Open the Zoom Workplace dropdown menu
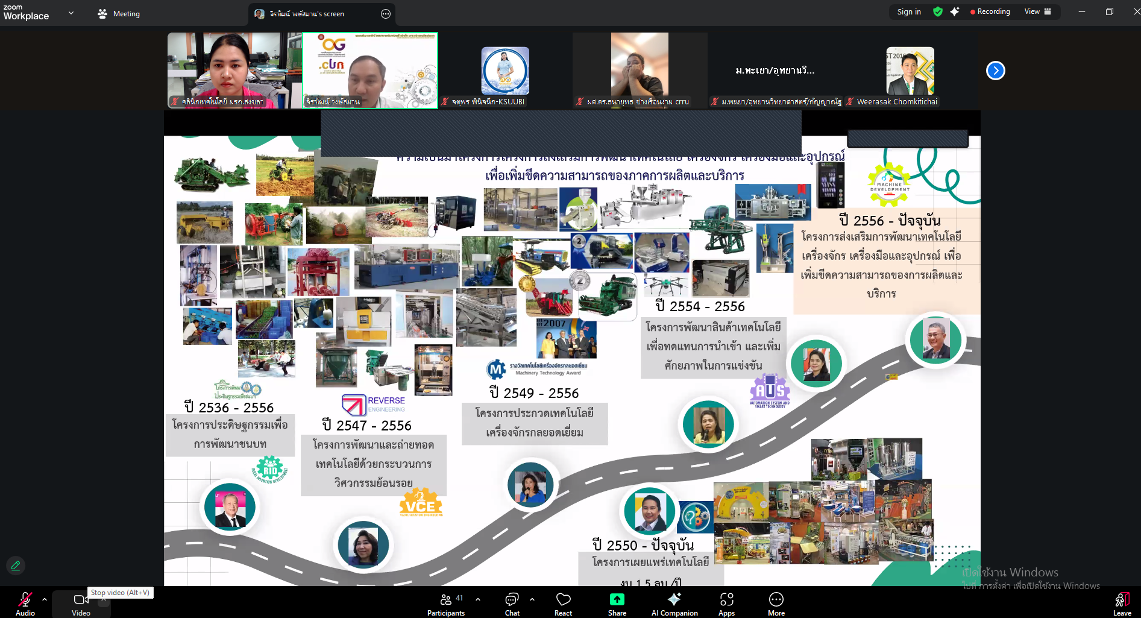 click(x=71, y=13)
